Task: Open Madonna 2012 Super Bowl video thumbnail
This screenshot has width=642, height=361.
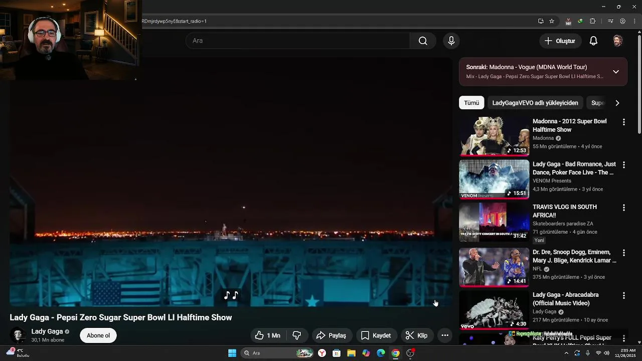Action: tap(494, 136)
